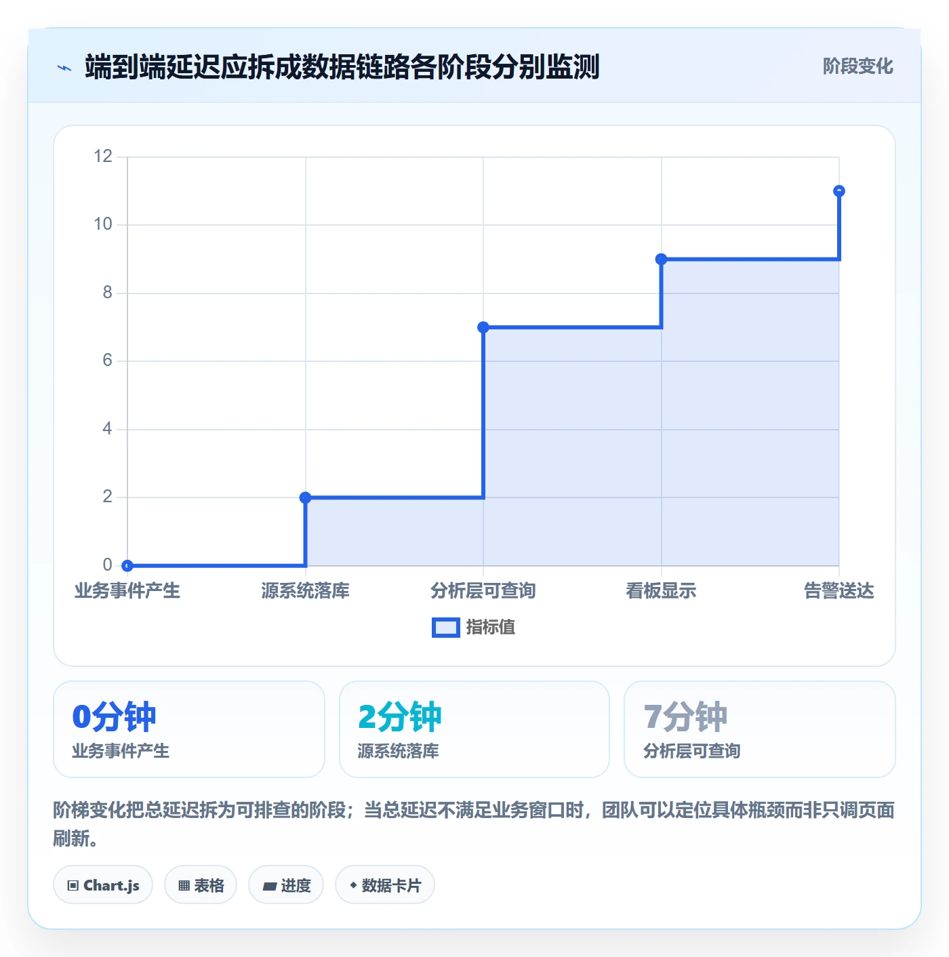The height and width of the screenshot is (957, 949).
Task: Select the data point at 分析层可查询
Action: tap(483, 327)
